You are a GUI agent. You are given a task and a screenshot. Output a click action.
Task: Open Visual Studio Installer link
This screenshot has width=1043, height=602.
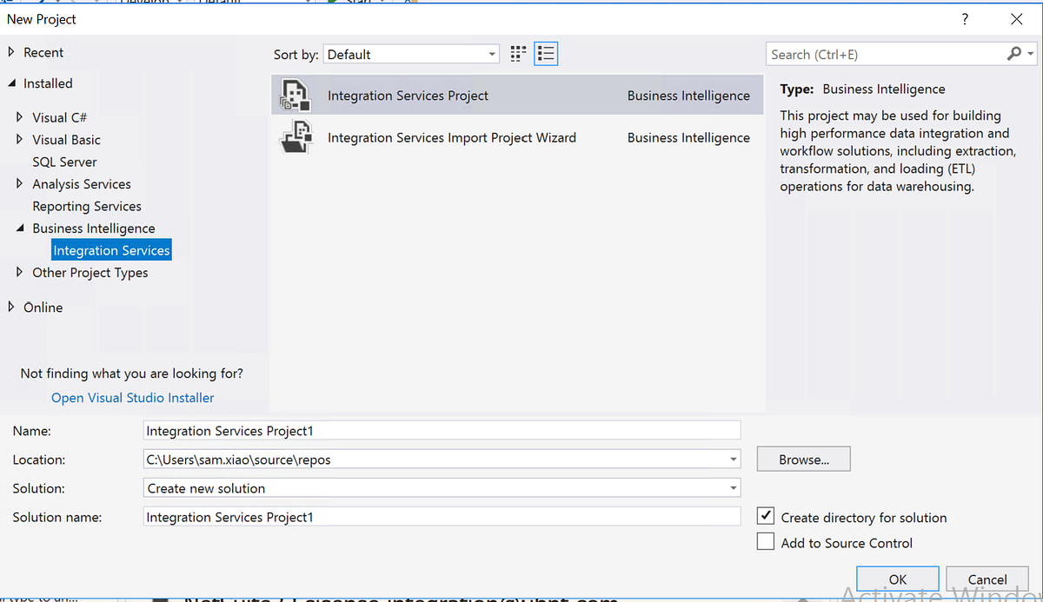(132, 397)
